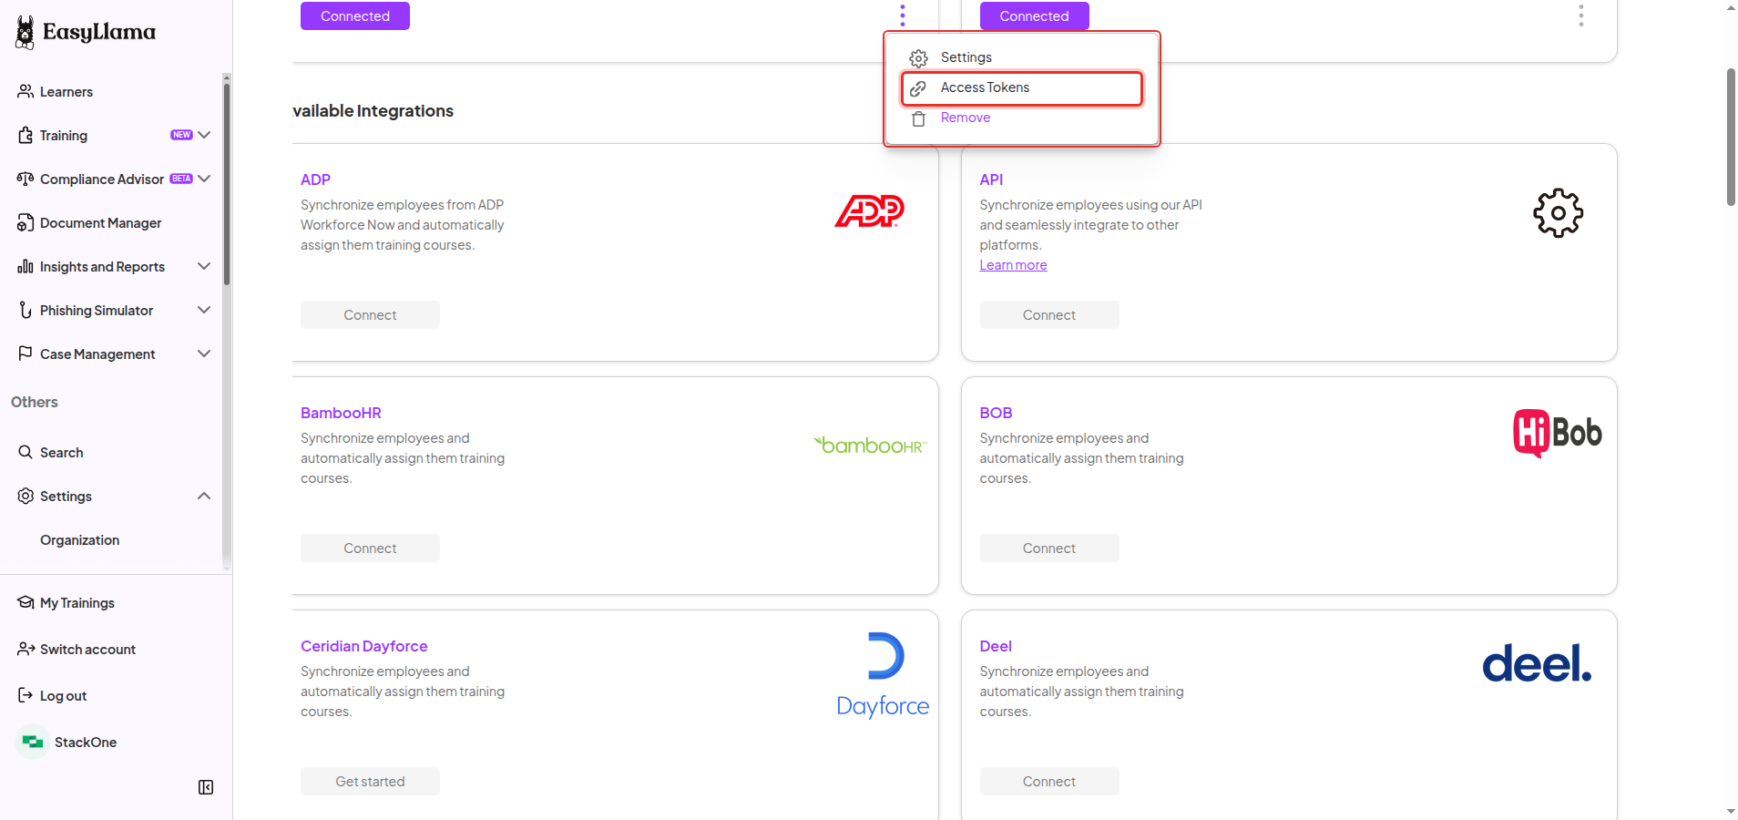Click the Settings gear icon in sidebar

pos(26,496)
